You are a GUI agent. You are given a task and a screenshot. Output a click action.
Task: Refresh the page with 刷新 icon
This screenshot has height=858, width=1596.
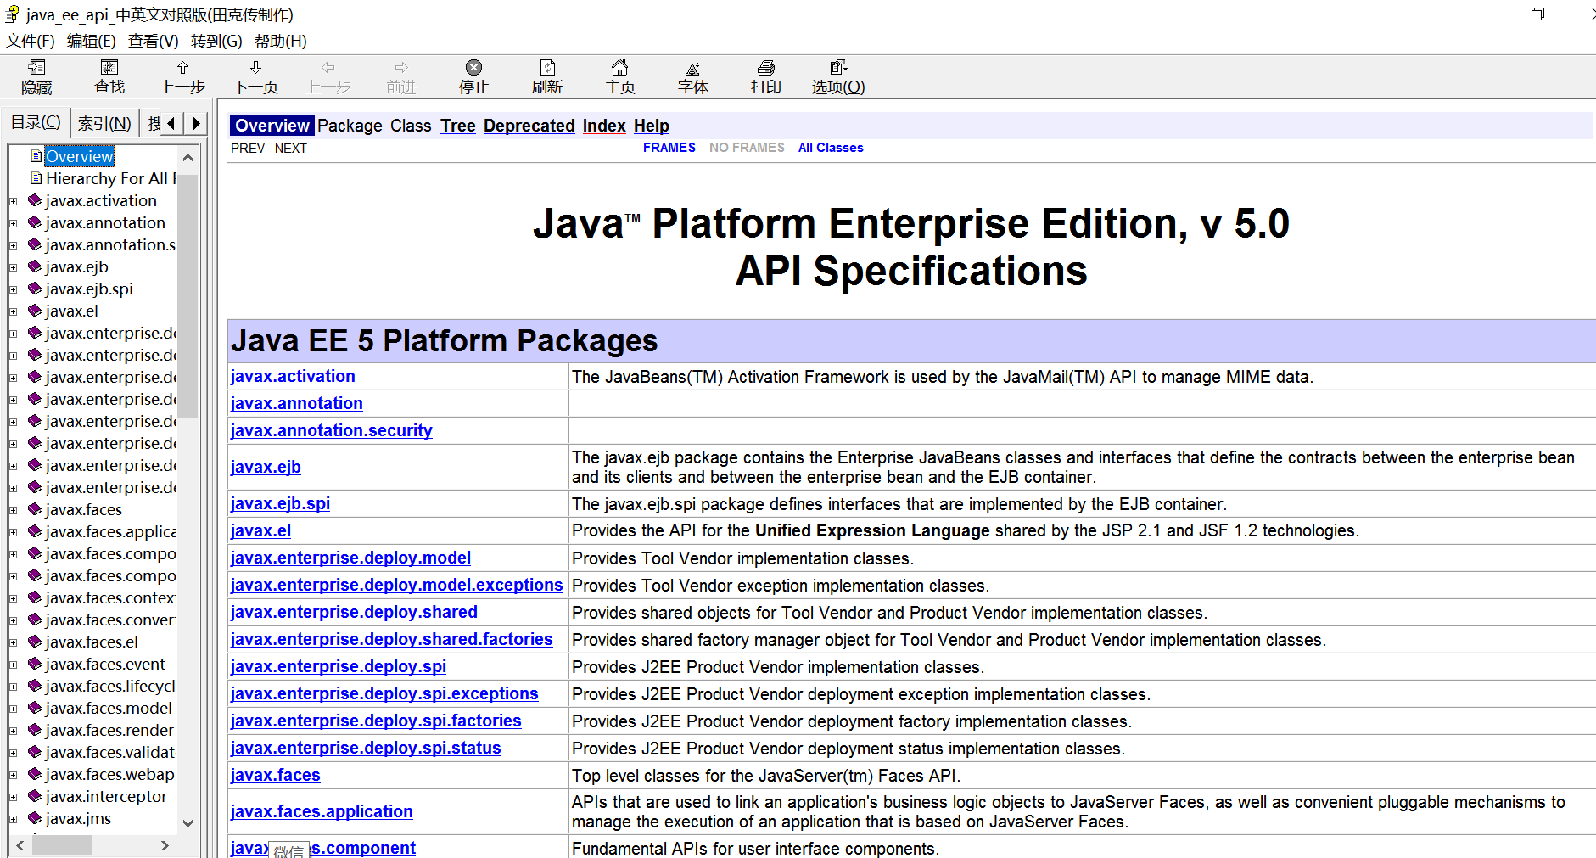547,68
